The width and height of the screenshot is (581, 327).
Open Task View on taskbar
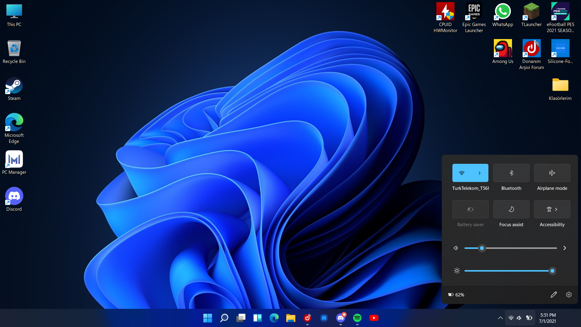241,318
